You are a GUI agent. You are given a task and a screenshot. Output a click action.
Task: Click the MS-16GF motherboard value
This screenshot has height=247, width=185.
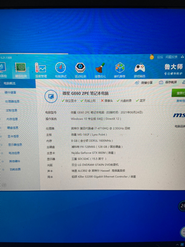[89, 135]
